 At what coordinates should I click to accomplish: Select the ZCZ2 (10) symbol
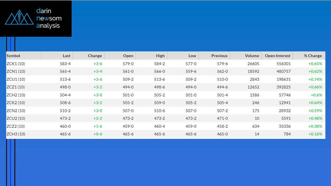pyautogui.click(x=16, y=126)
